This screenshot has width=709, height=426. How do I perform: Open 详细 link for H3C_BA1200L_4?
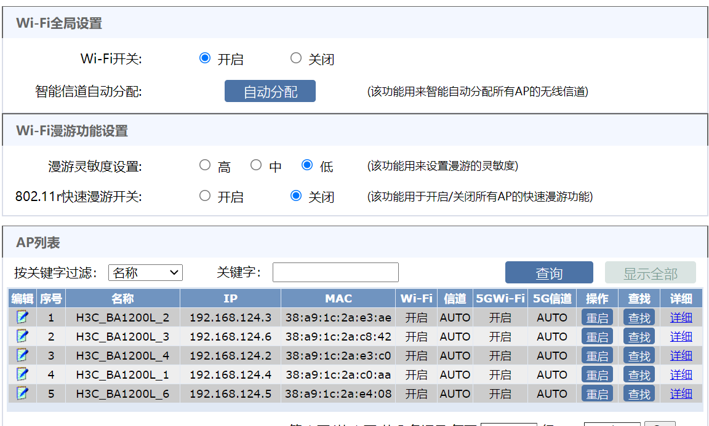point(681,355)
